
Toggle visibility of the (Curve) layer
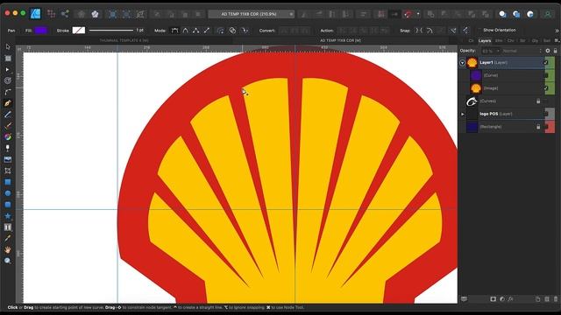[x=546, y=75]
